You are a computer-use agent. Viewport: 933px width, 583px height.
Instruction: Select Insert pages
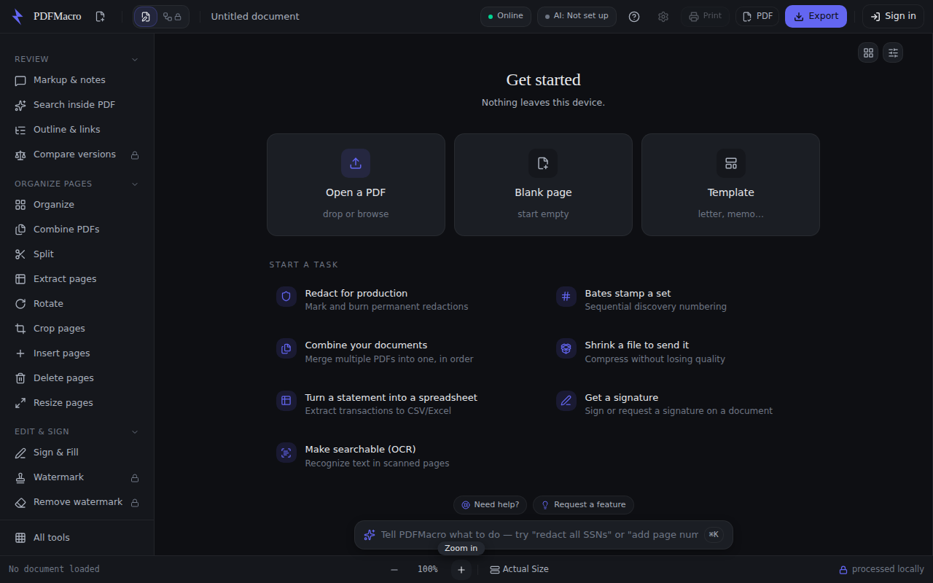pyautogui.click(x=77, y=353)
